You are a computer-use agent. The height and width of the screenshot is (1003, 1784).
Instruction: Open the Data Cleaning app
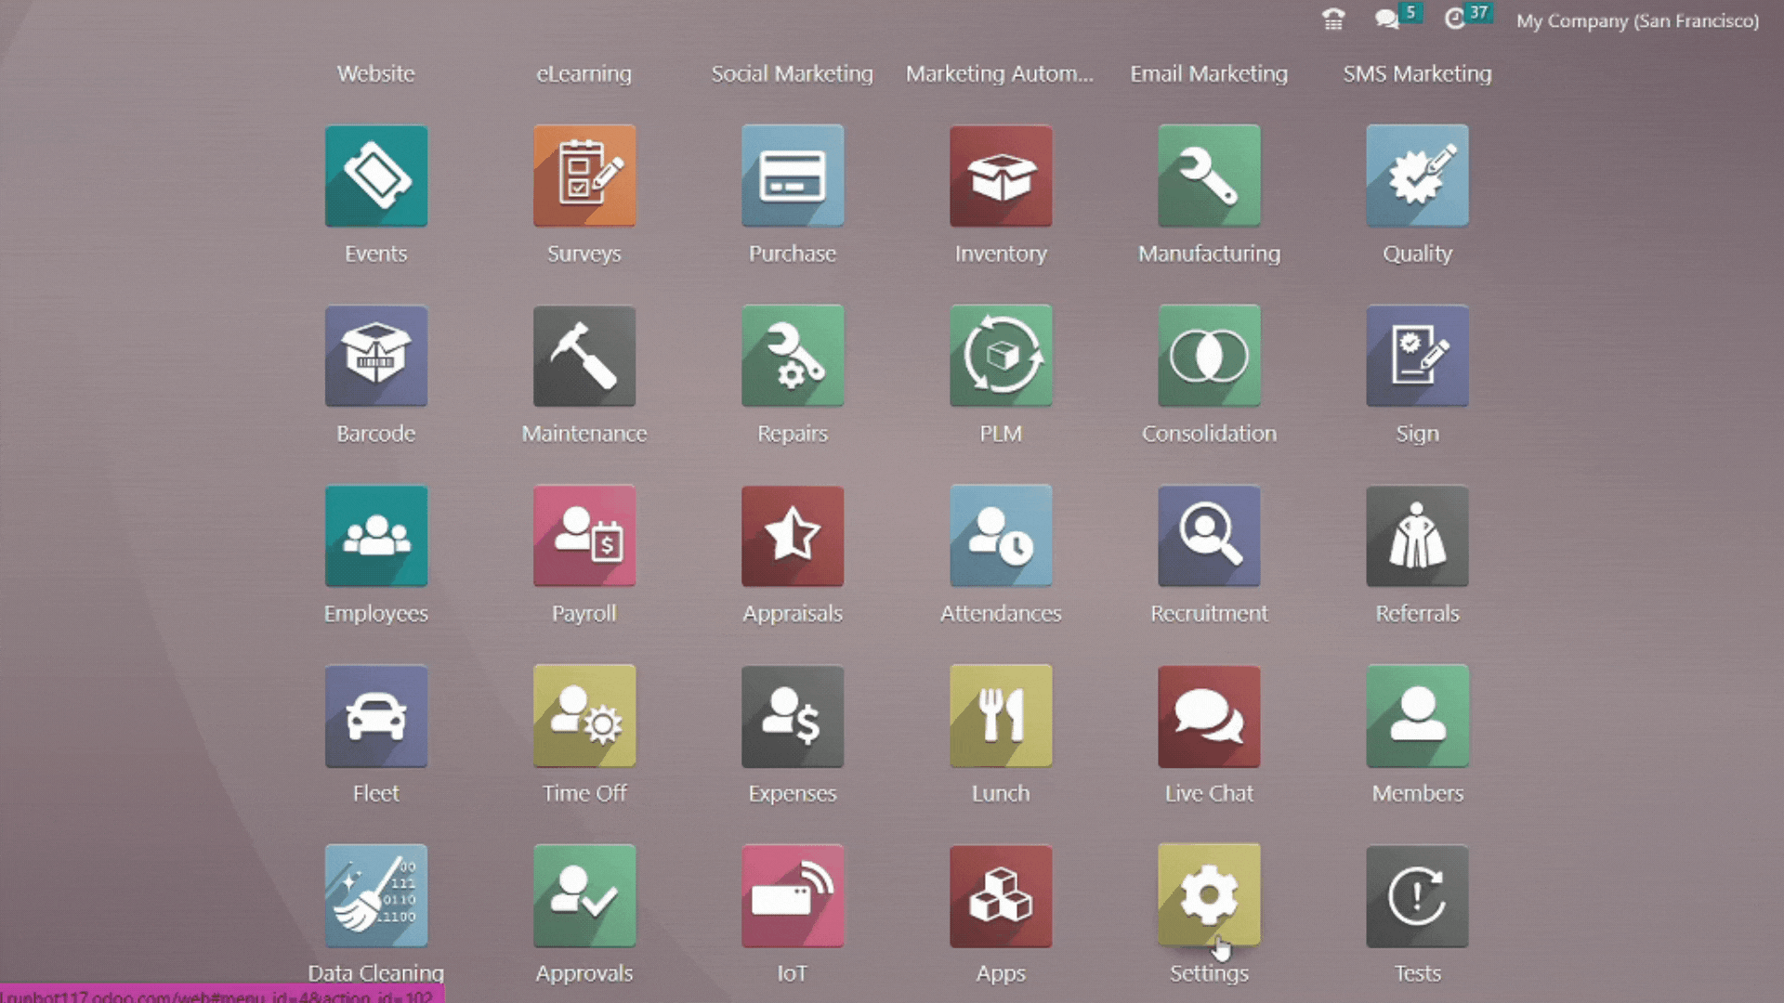[376, 897]
